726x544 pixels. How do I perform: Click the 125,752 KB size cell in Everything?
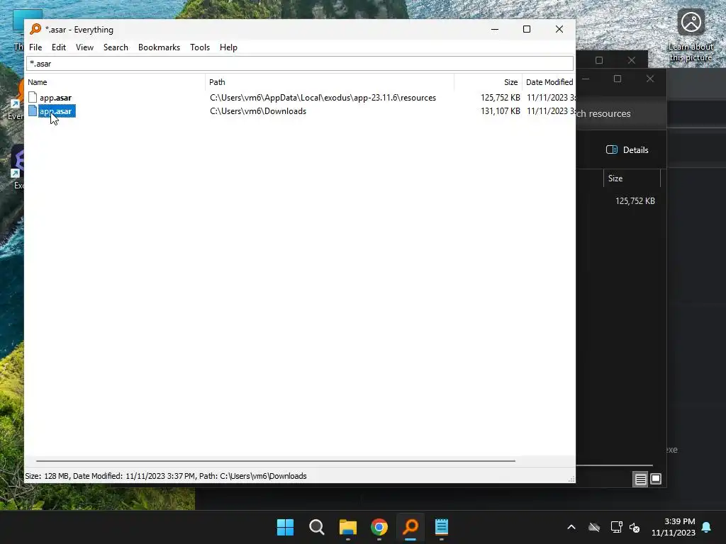[x=500, y=98]
